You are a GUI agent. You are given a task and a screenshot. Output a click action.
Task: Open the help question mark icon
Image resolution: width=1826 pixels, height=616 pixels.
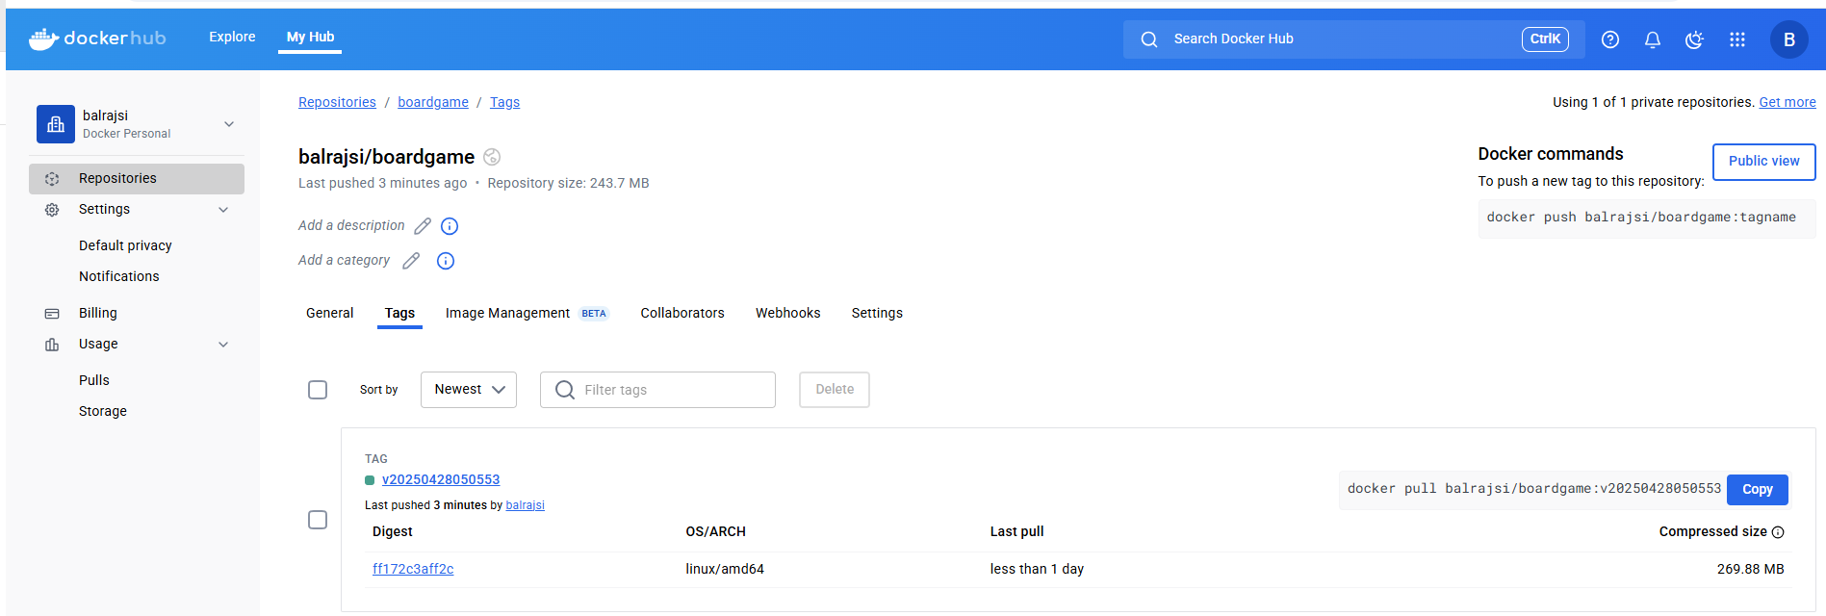click(x=1610, y=39)
